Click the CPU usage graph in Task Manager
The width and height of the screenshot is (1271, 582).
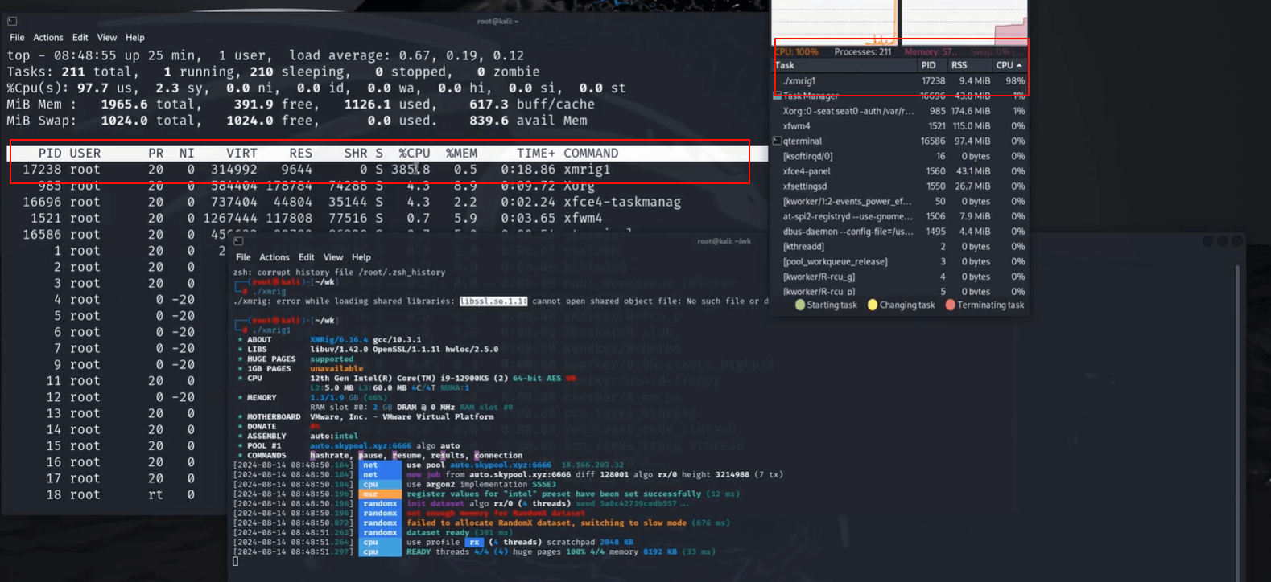(835, 22)
